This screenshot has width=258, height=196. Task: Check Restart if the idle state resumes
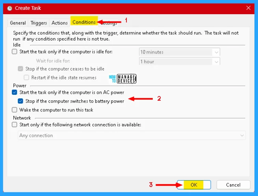click(x=26, y=78)
